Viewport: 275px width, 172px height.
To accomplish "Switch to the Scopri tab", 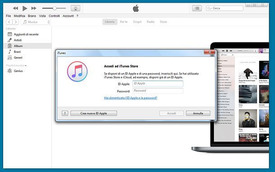I will click(x=137, y=22).
